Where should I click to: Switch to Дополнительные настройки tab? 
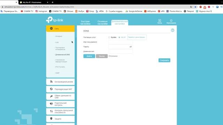tap(120, 23)
